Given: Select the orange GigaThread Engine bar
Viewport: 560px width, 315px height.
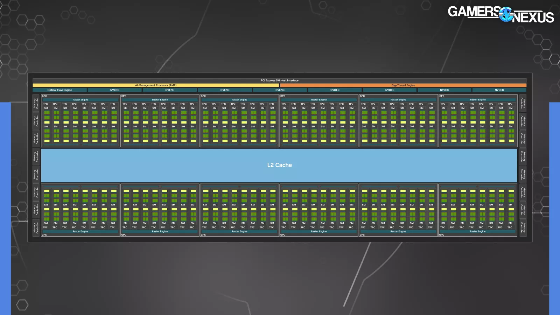Looking at the screenshot, I should [x=403, y=85].
